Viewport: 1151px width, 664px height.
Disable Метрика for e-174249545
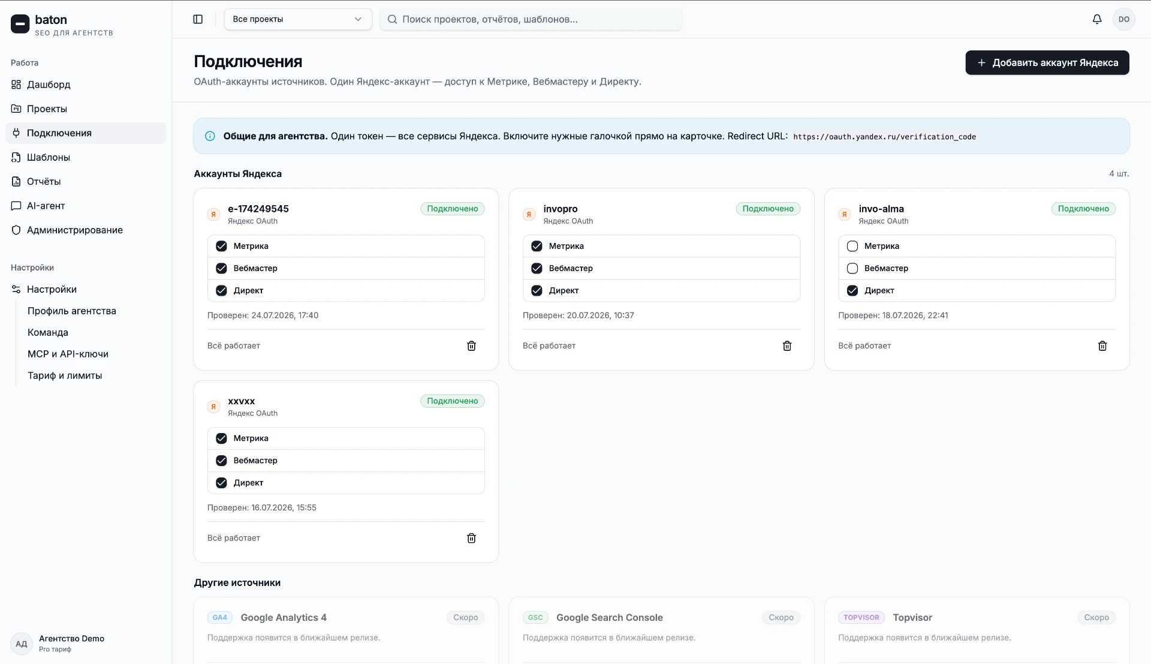[x=221, y=246]
